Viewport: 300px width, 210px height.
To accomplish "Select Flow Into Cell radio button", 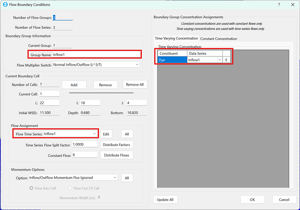I will tap(32, 188).
